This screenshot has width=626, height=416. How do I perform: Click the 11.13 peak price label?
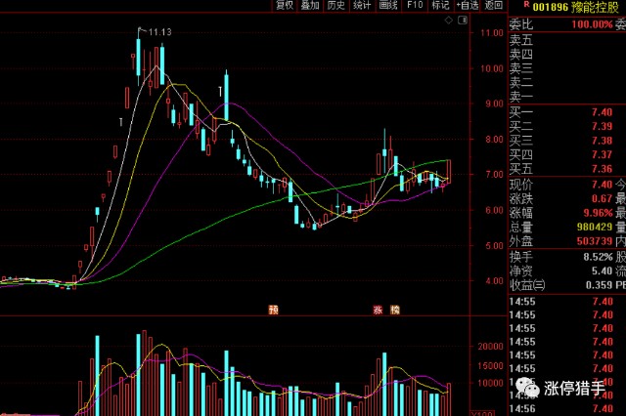tap(160, 32)
